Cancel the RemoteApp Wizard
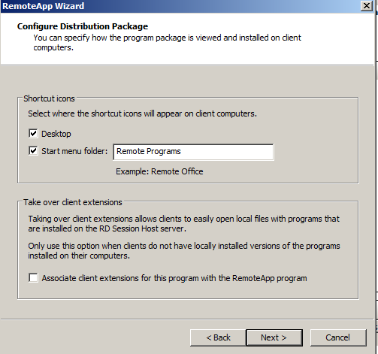This screenshot has width=378, height=354. (x=338, y=337)
